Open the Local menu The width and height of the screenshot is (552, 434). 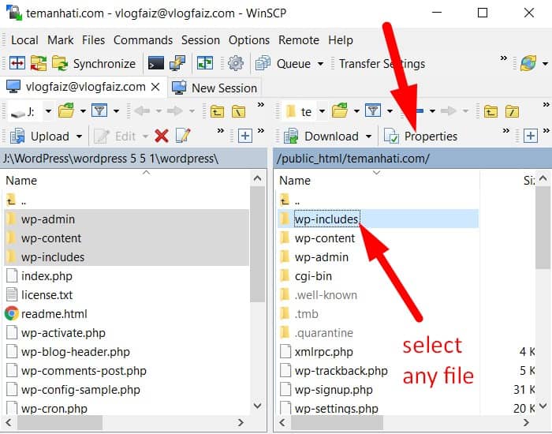click(x=24, y=40)
